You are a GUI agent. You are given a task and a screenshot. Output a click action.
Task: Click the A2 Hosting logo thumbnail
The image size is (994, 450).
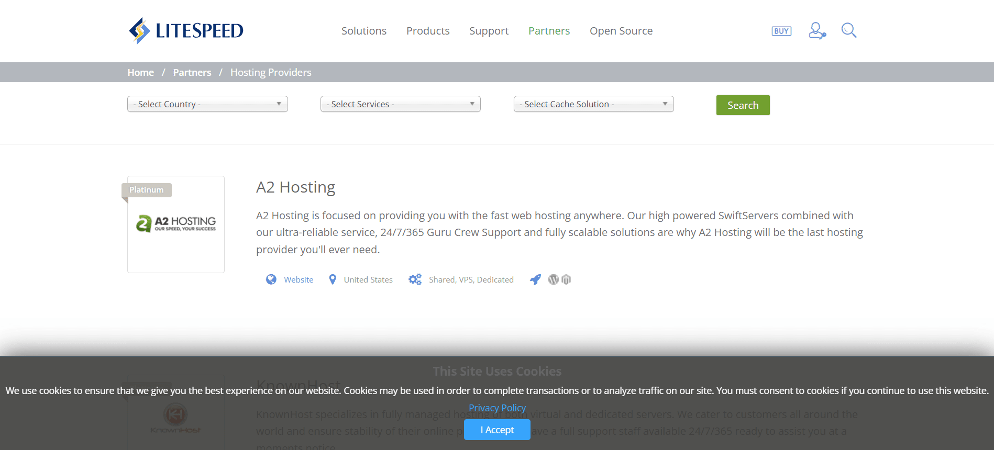pos(176,224)
